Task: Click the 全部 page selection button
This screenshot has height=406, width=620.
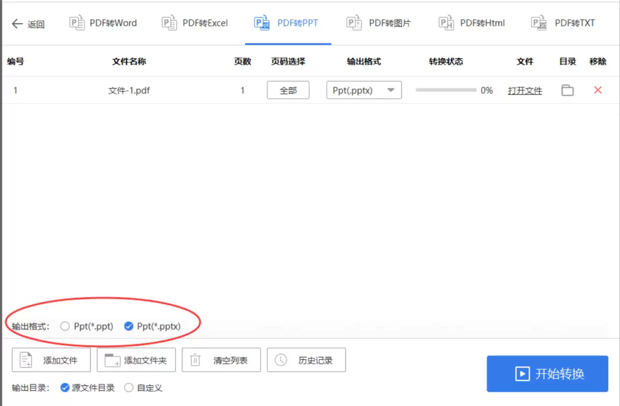Action: [288, 90]
